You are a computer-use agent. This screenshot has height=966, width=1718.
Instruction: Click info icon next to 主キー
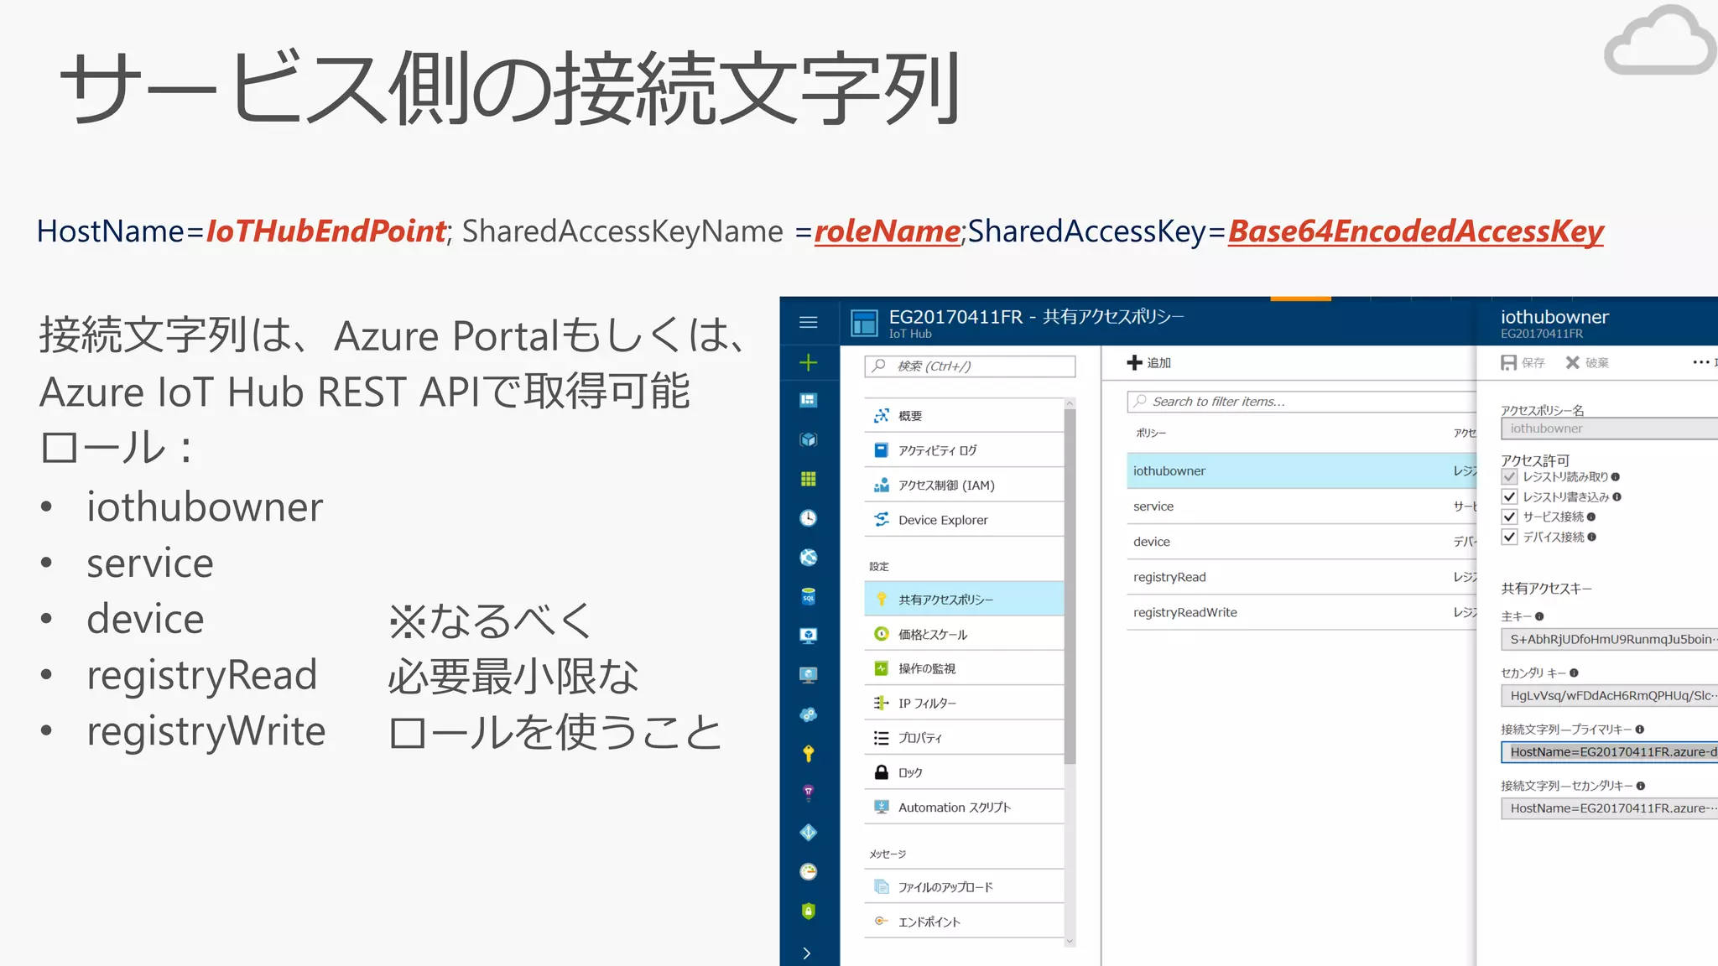point(1539,616)
